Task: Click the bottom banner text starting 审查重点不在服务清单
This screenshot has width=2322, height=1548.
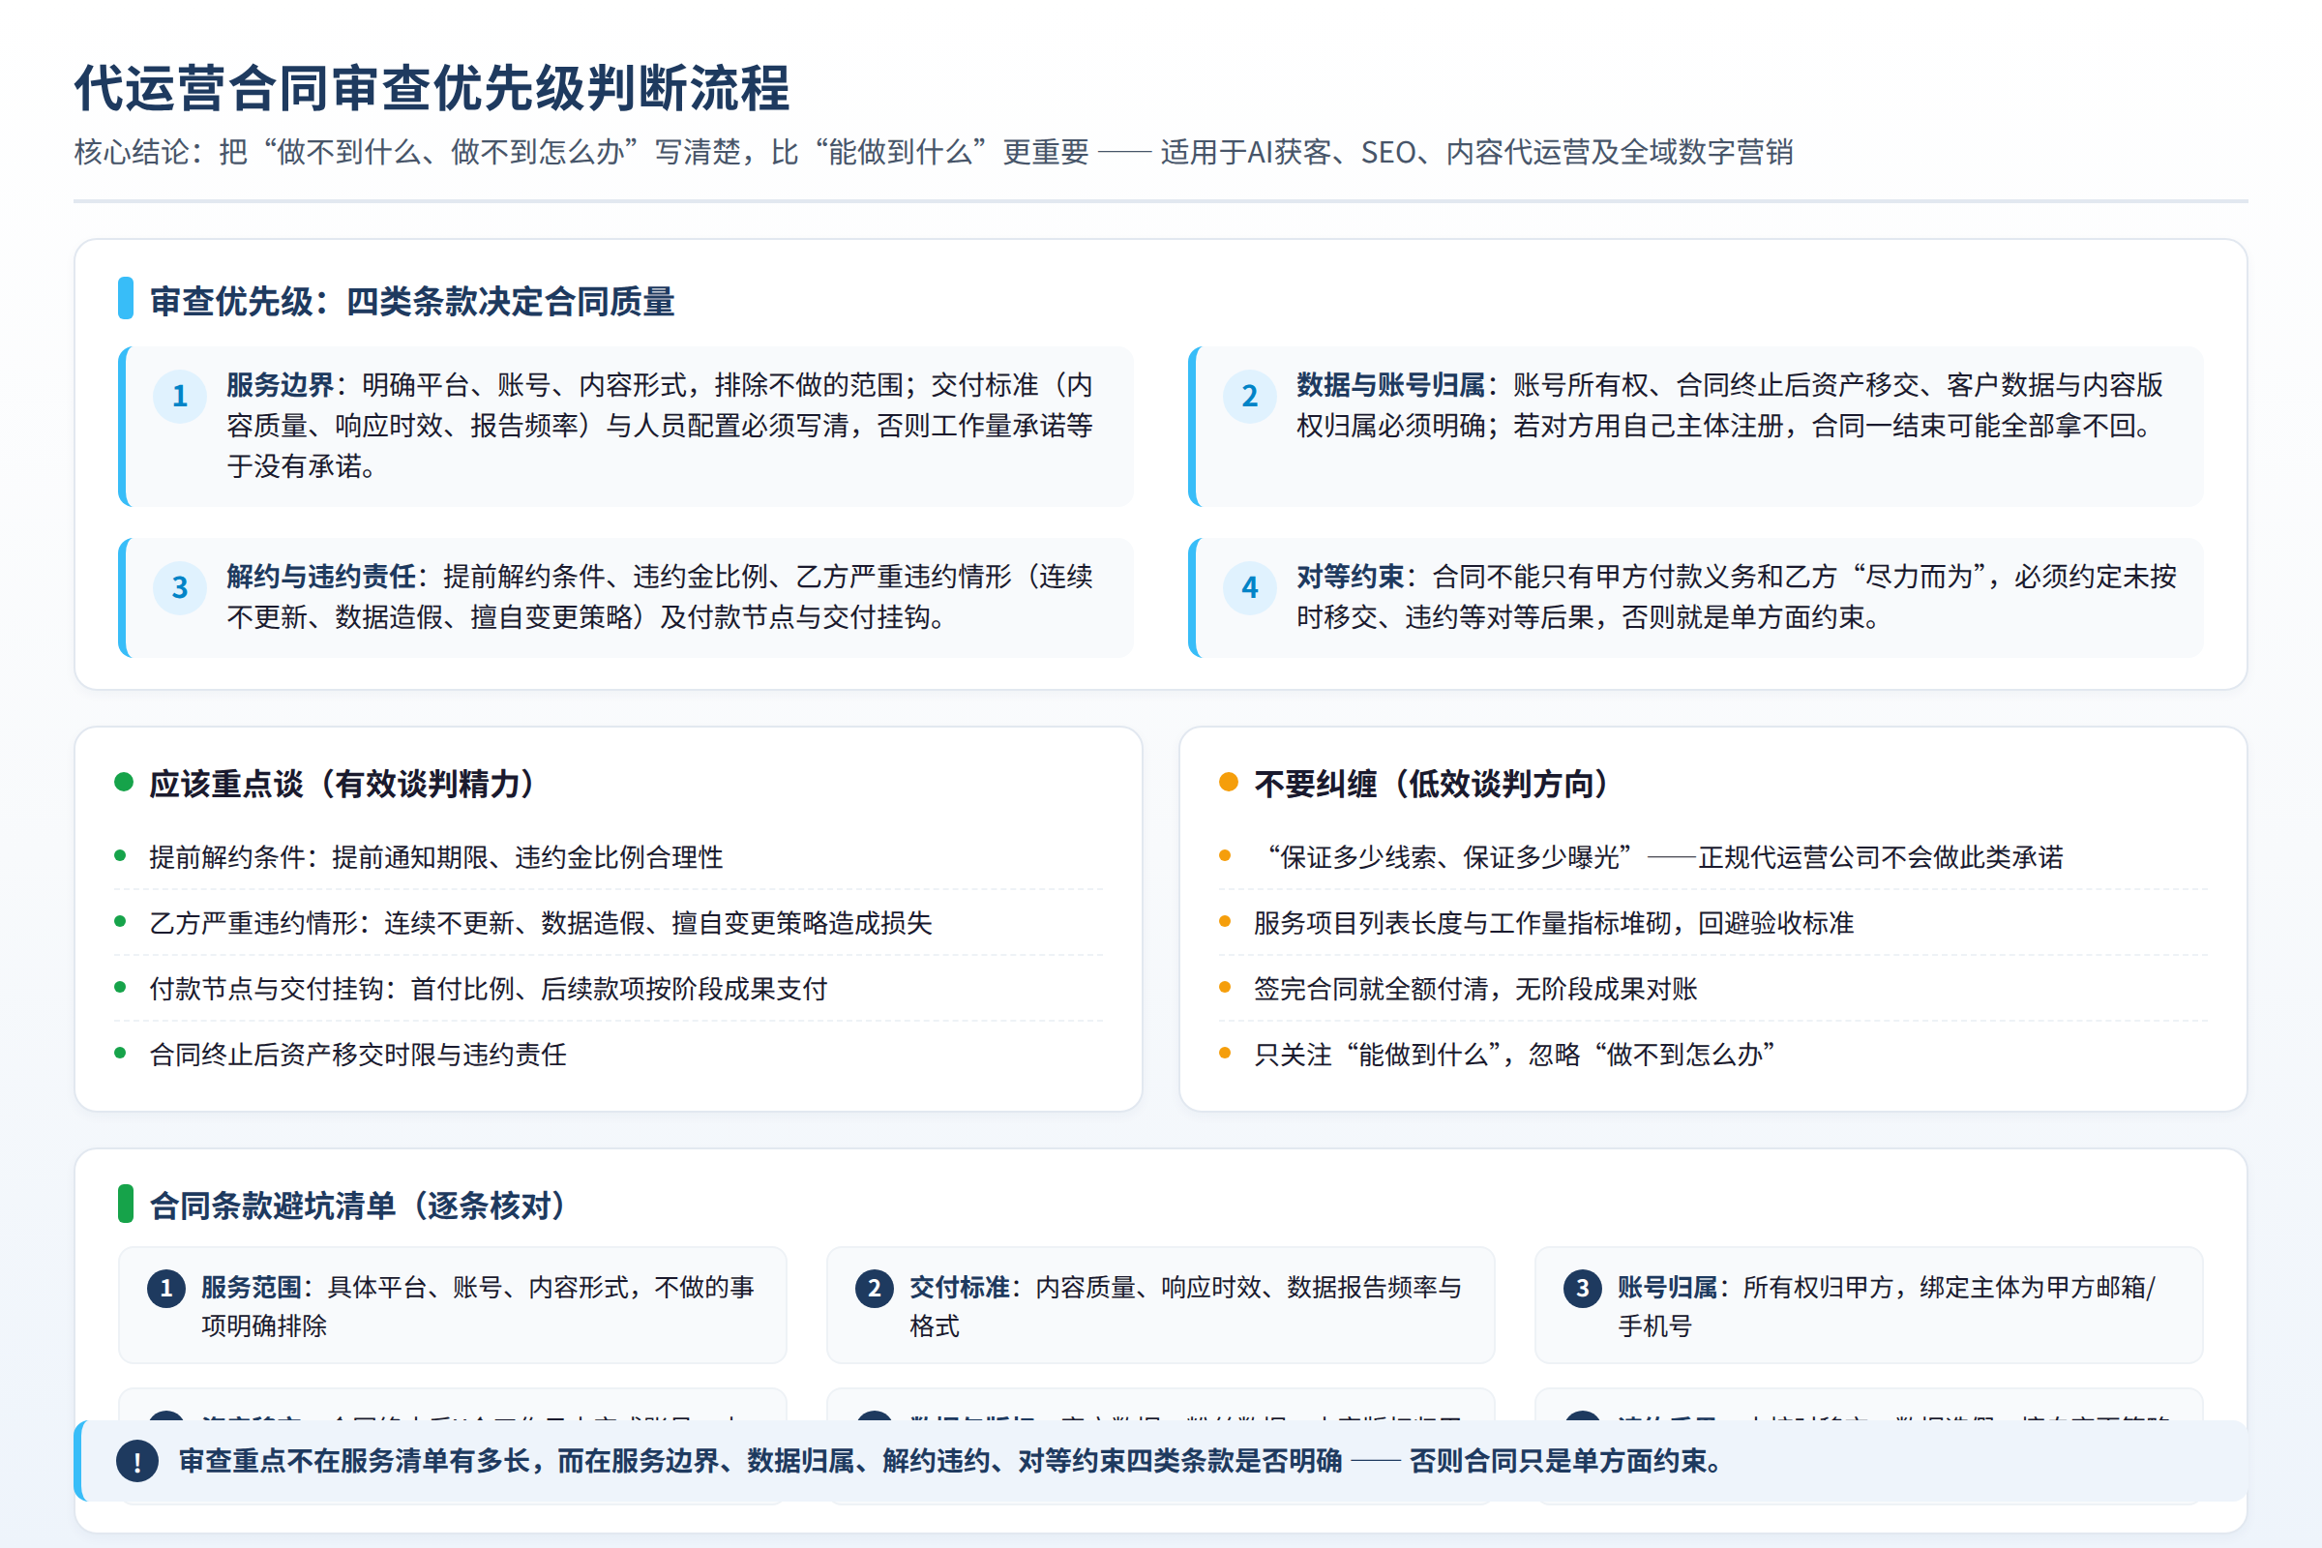Action: [x=951, y=1461]
